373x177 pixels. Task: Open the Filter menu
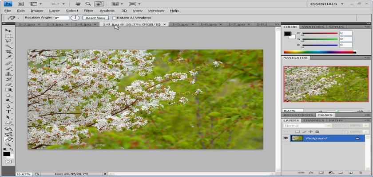coord(88,11)
